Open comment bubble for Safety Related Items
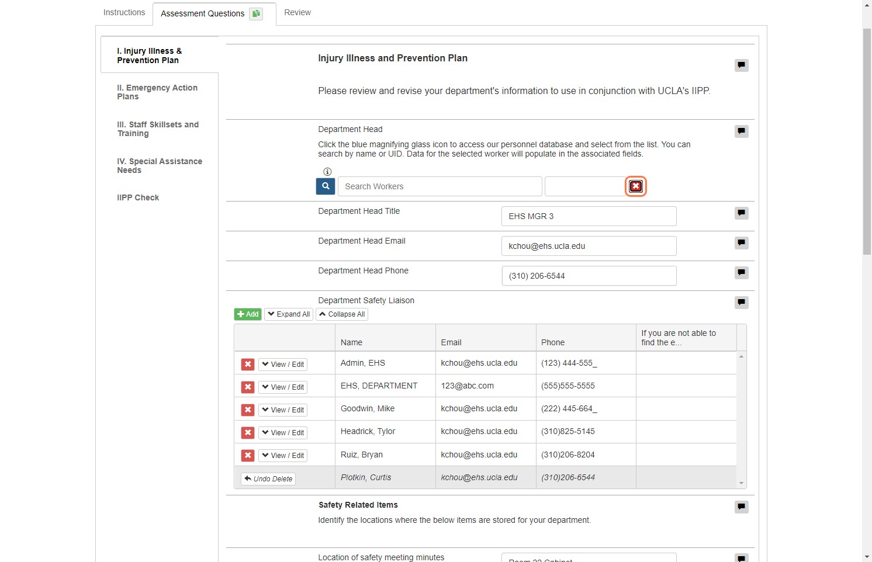The height and width of the screenshot is (562, 872). [741, 507]
